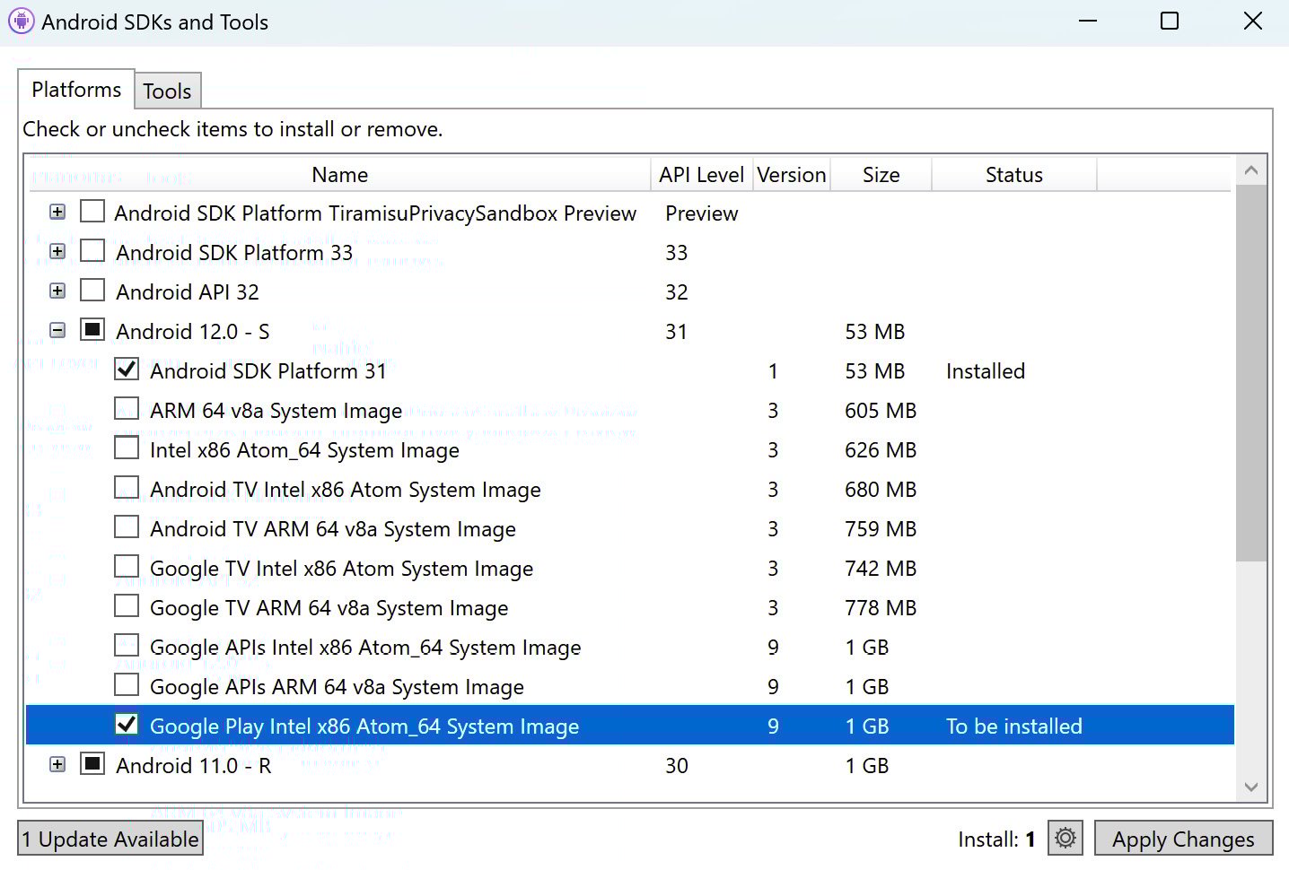Toggle the Android 11.0 - R checkbox
1289x870 pixels.
click(92, 764)
